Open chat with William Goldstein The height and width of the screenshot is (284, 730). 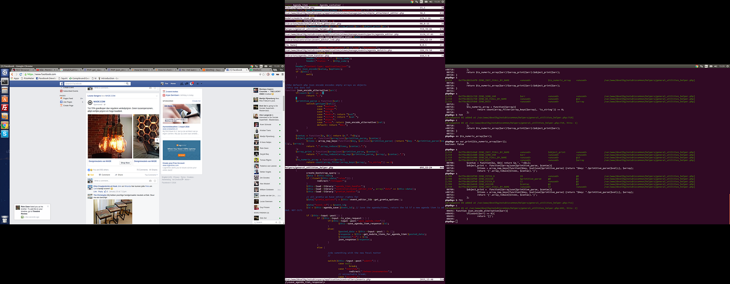click(x=267, y=189)
